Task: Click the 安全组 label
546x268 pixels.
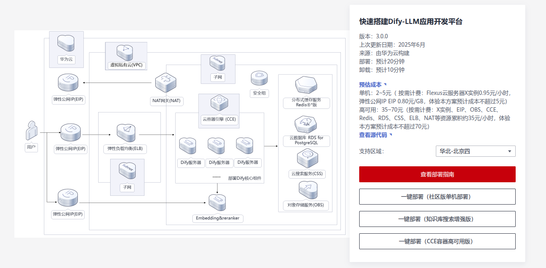Action: pyautogui.click(x=259, y=93)
